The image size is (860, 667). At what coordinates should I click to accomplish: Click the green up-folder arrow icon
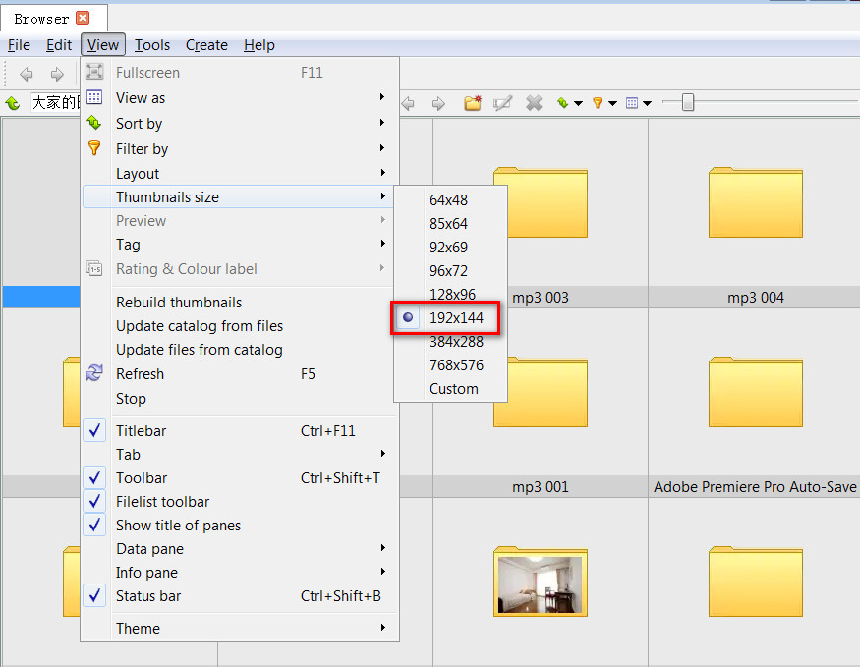(x=13, y=103)
